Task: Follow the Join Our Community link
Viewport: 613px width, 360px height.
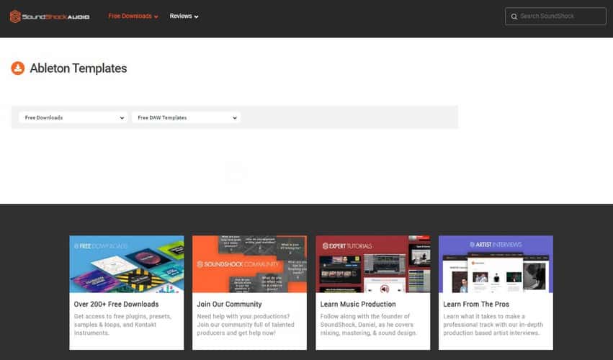Action: [x=229, y=304]
